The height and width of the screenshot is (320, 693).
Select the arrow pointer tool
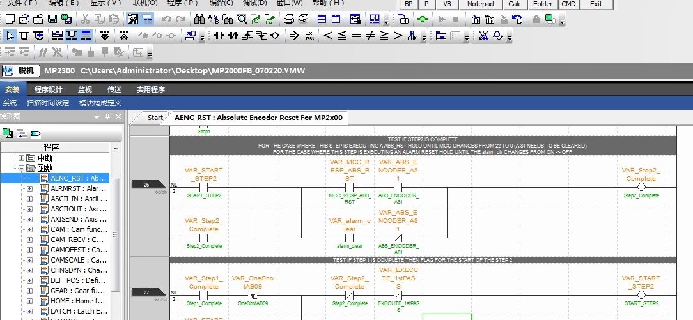coord(10,35)
